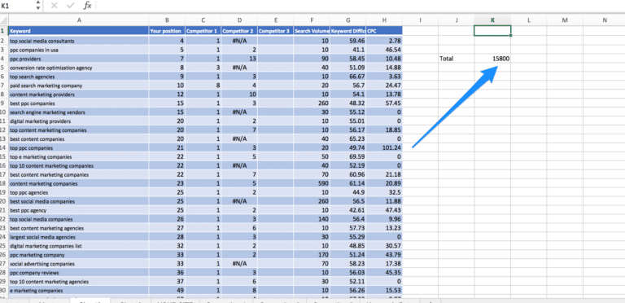Click the currently active white sheet tab

(x=90, y=301)
